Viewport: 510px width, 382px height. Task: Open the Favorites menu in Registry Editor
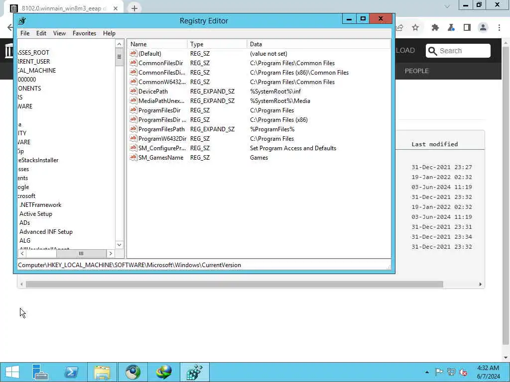84,33
